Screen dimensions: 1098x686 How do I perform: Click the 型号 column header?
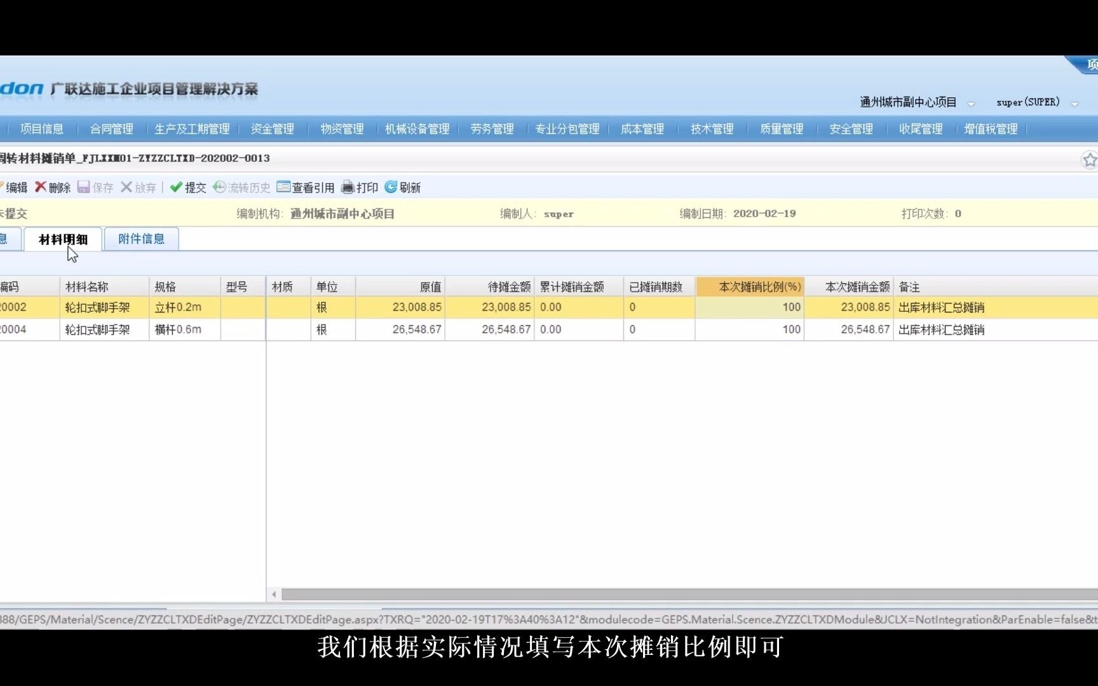[x=243, y=287]
